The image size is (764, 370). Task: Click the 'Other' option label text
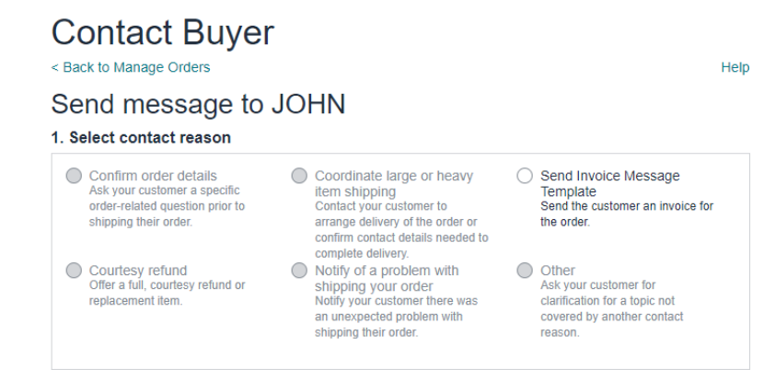558,270
